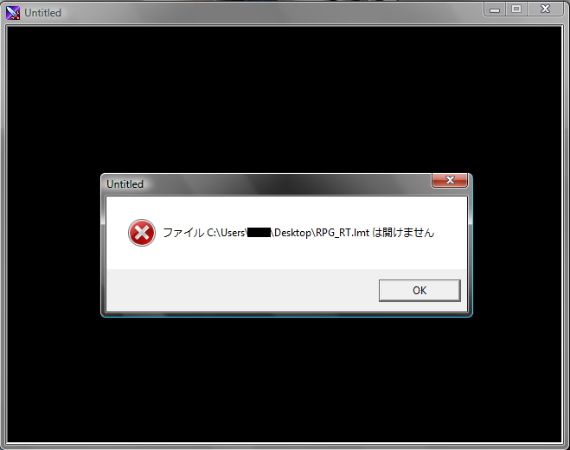Image resolution: width=570 pixels, height=450 pixels.
Task: Click the RPG_RT.lmt filename in message
Action: (x=343, y=233)
